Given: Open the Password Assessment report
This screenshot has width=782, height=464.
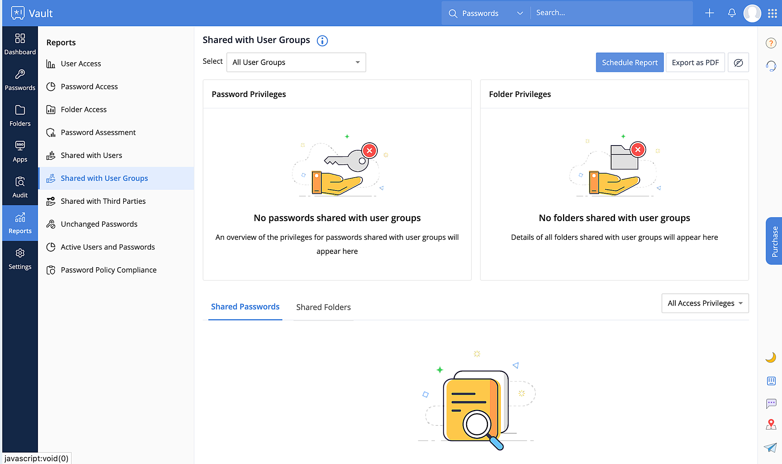Looking at the screenshot, I should coord(98,132).
